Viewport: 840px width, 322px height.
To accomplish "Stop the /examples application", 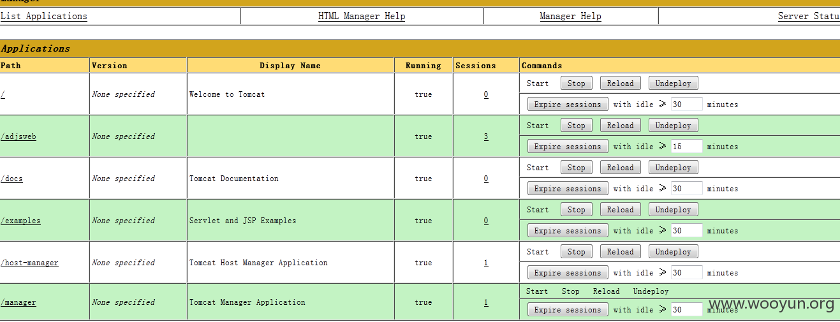I will [577, 210].
